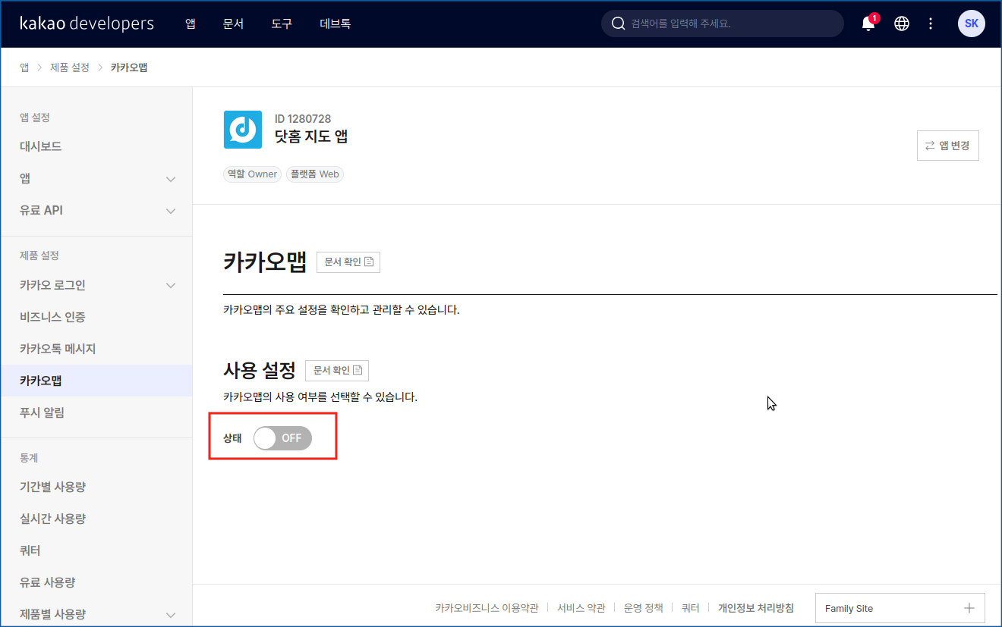Screen dimensions: 1002x627
Task: Open the 데브톡 top menu
Action: click(x=335, y=24)
